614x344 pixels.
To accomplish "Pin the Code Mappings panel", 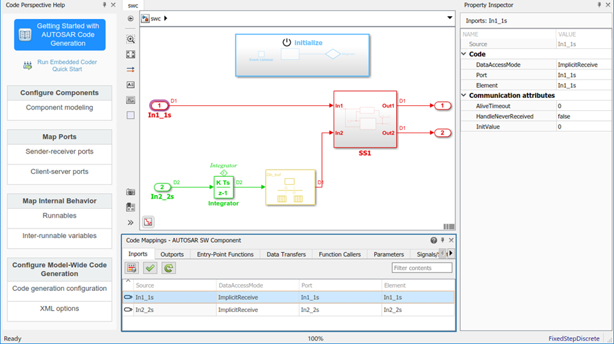I will point(442,240).
